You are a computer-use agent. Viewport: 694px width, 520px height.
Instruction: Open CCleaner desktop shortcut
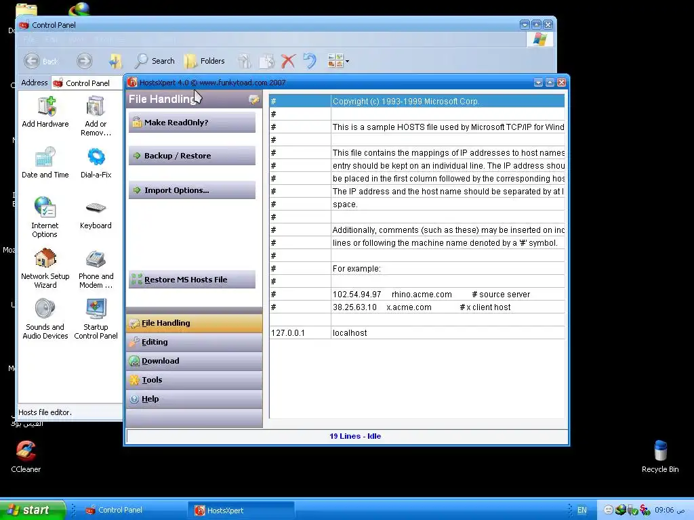click(26, 457)
